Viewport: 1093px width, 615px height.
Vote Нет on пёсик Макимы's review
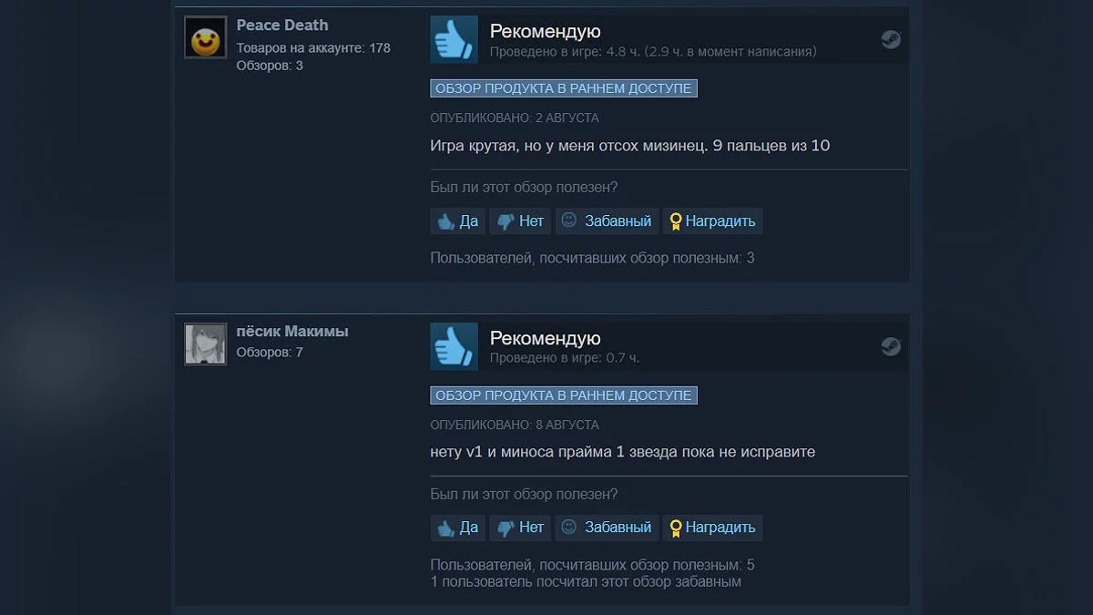point(520,528)
